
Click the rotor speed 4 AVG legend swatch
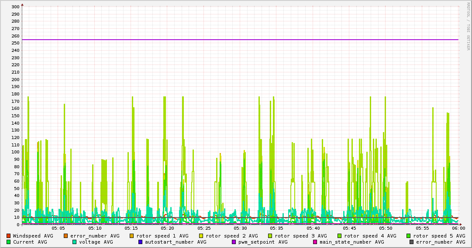pos(339,236)
